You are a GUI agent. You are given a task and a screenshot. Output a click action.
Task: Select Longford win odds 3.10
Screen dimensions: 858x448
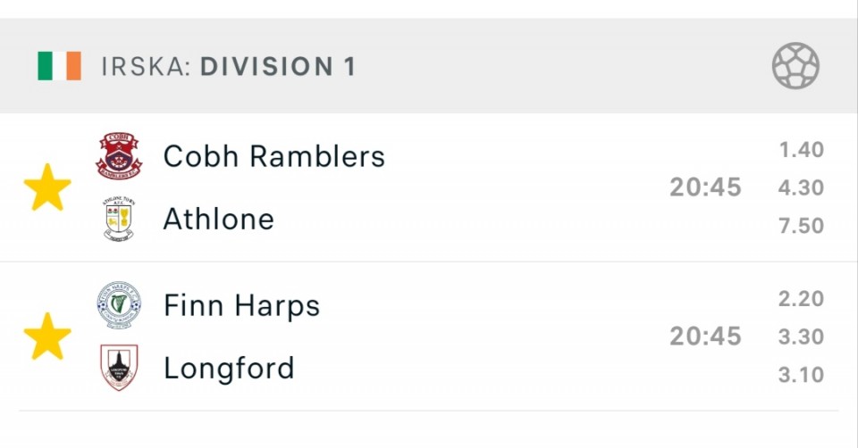[801, 375]
